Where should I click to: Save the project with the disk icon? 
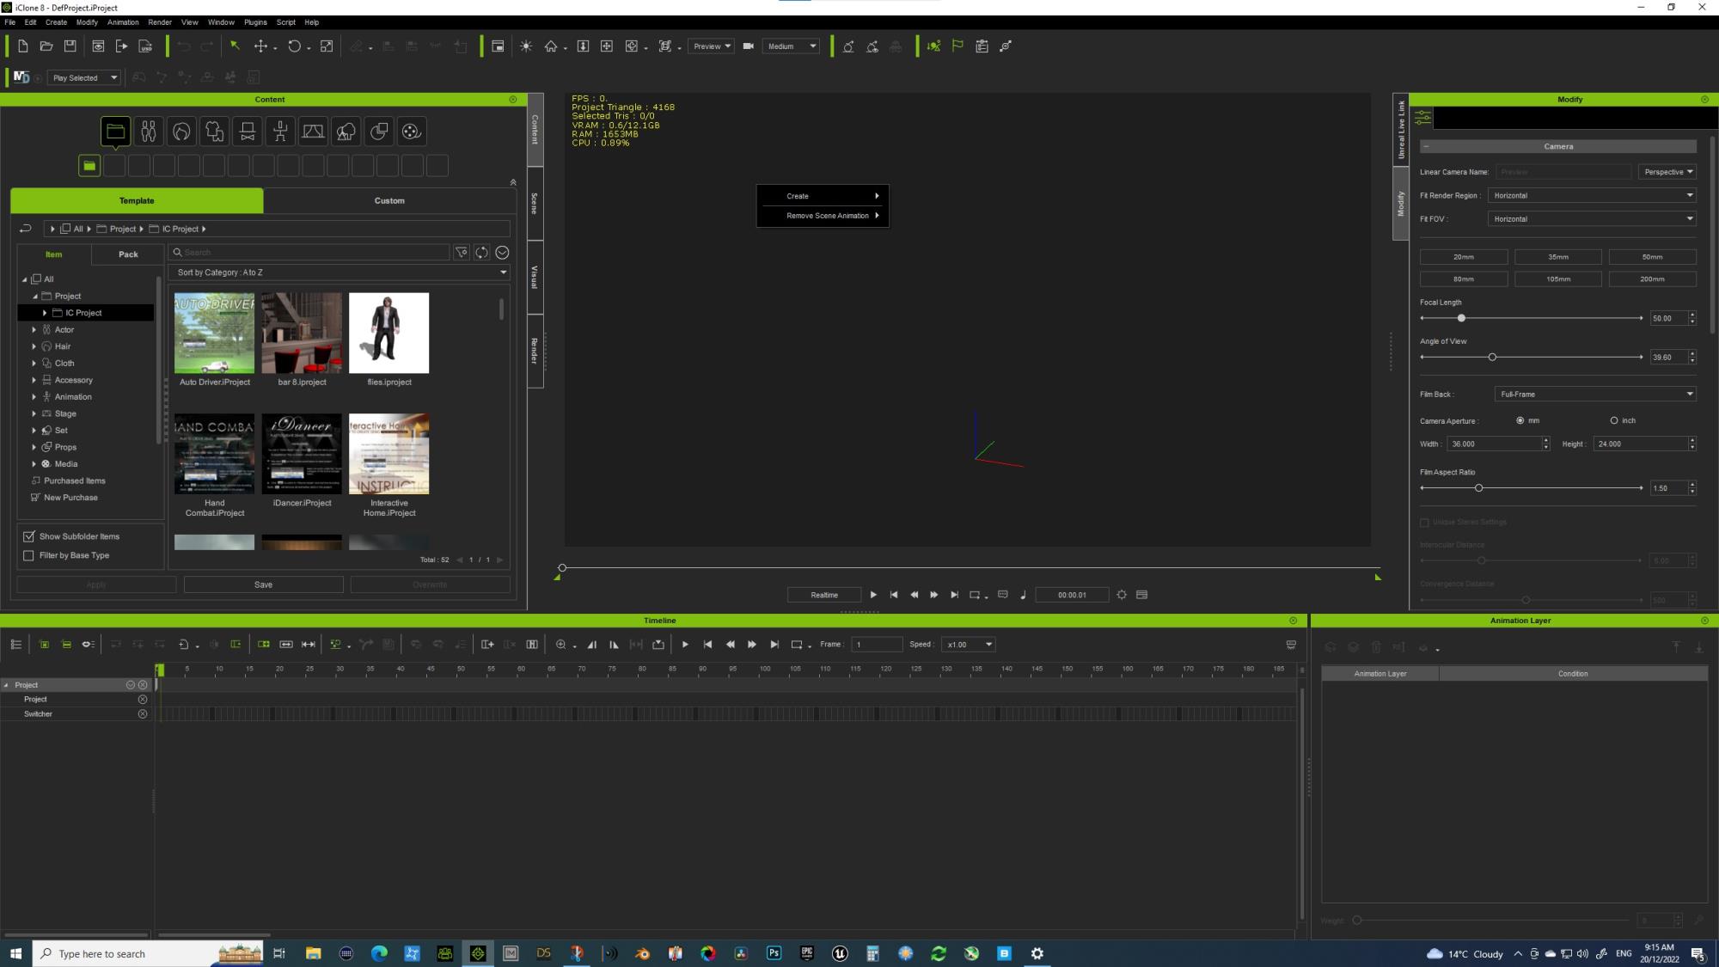pos(70,46)
